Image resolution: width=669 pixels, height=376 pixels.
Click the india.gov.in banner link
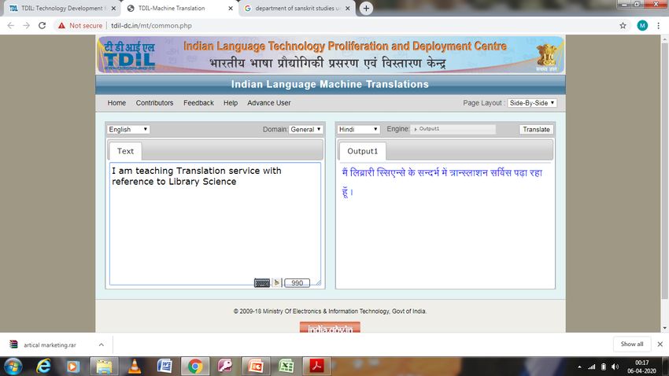(x=330, y=327)
